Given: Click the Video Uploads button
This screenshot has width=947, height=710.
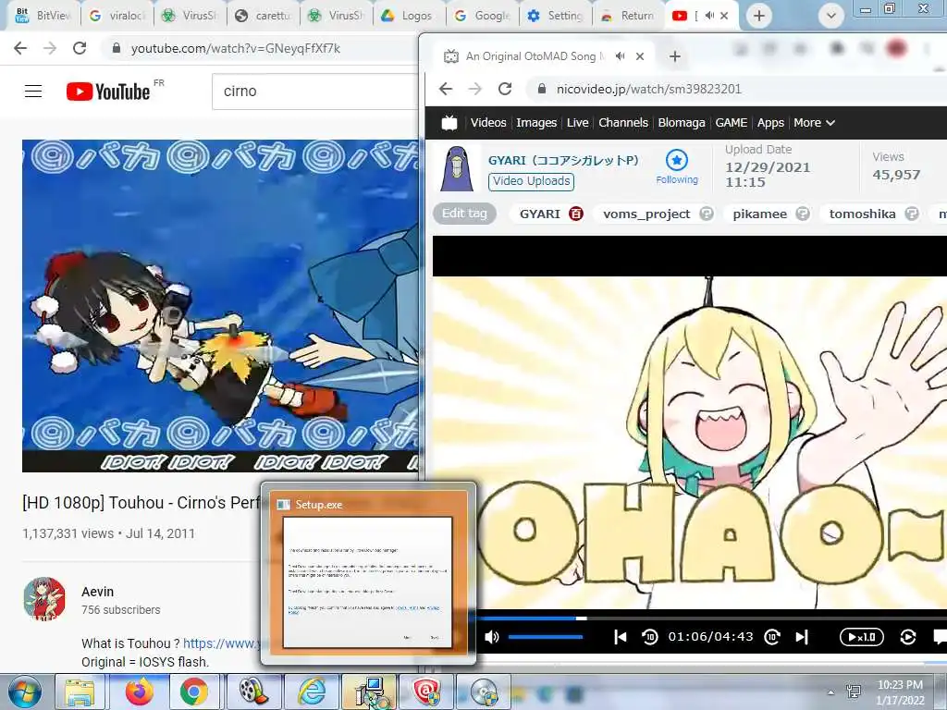Looking at the screenshot, I should [x=531, y=181].
